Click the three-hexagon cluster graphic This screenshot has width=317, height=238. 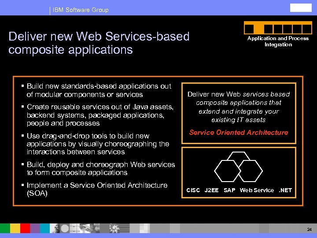tap(239, 167)
